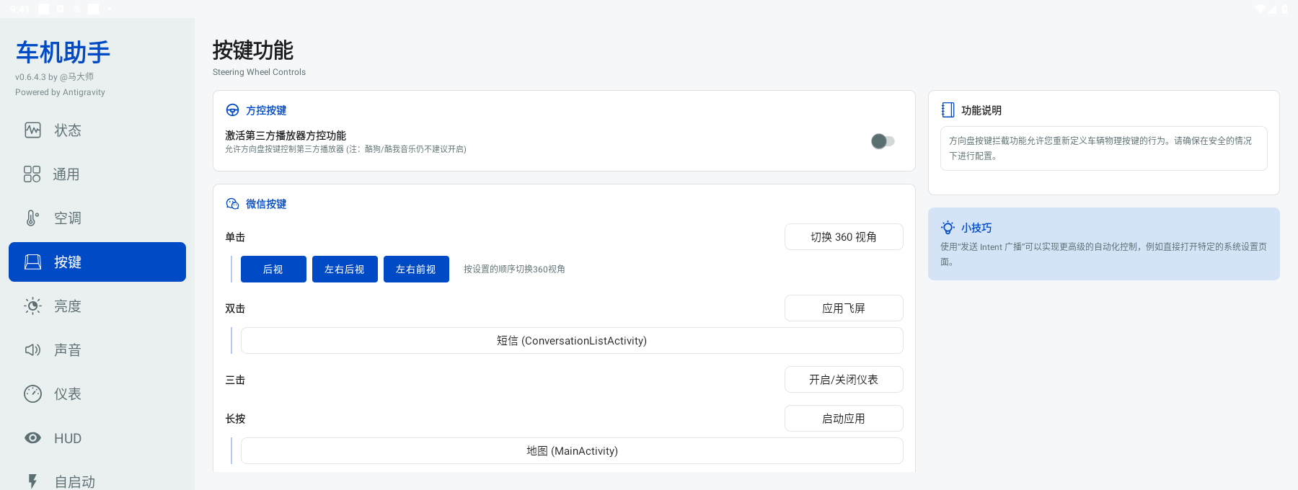1298x490 pixels.
Task: Open the 开启/关闭仪表 triple-click action dropdown
Action: coord(844,380)
